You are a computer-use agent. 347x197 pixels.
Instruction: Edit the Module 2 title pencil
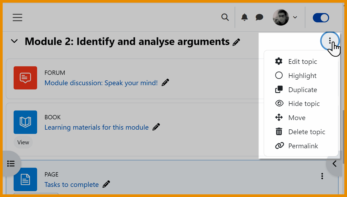[x=236, y=42]
